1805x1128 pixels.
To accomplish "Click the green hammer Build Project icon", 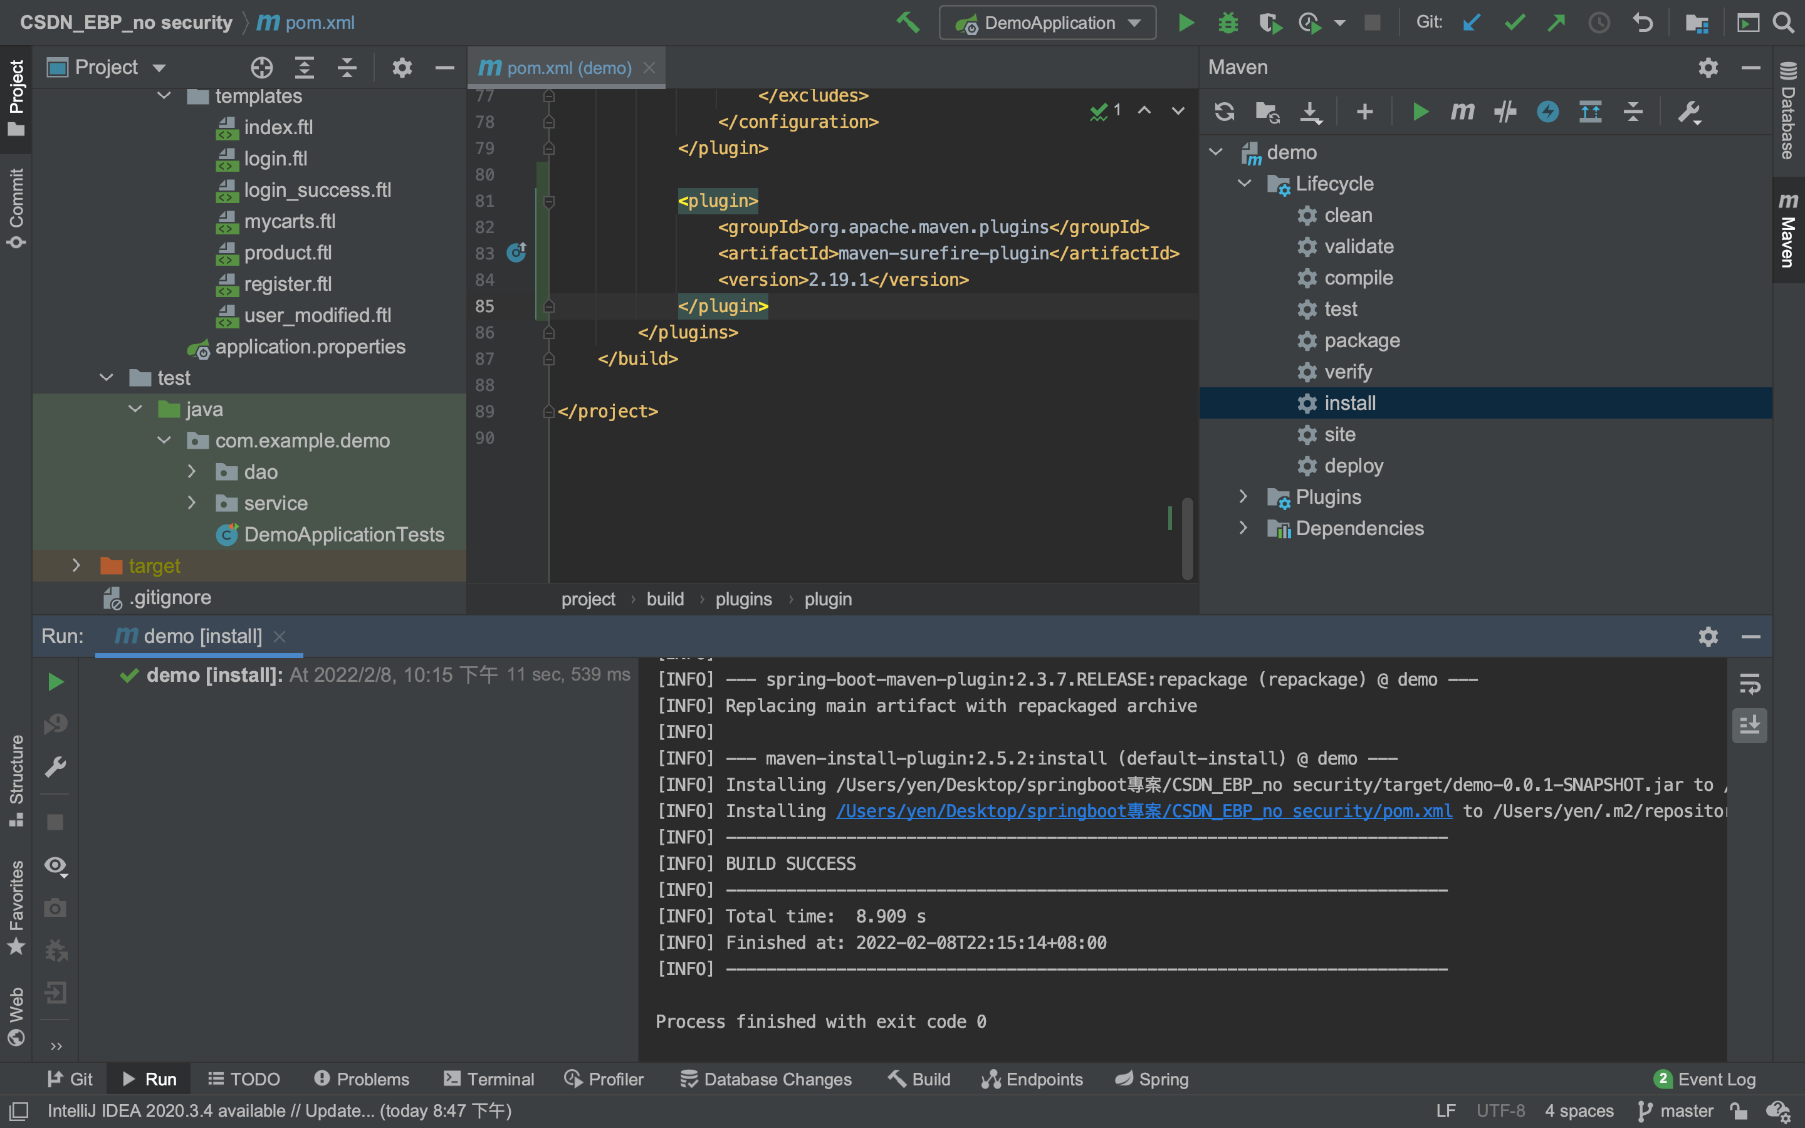I will click(908, 23).
